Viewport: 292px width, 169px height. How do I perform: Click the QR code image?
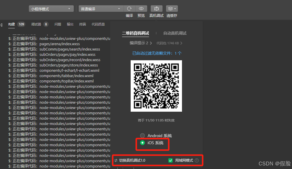click(x=156, y=86)
